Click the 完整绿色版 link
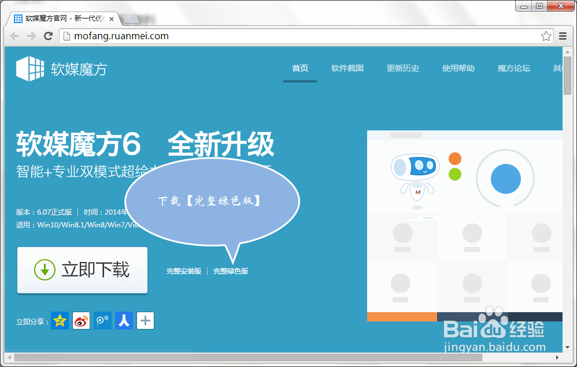Image resolution: width=577 pixels, height=367 pixels. point(231,271)
